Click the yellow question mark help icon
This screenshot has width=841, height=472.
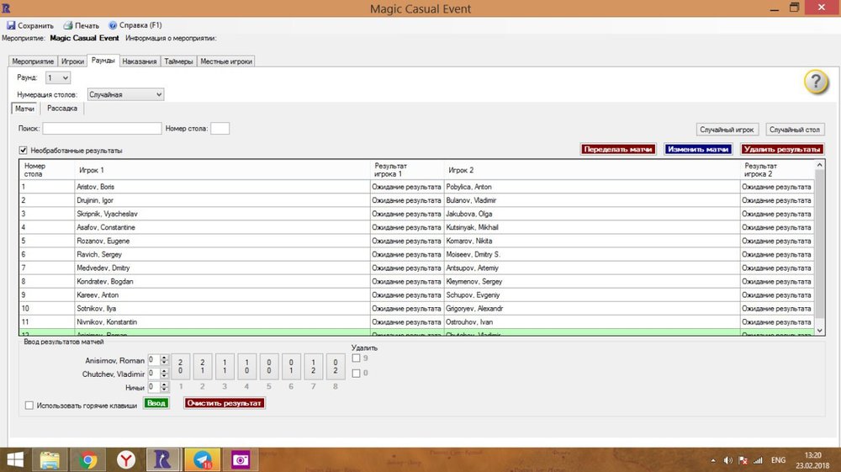(816, 82)
